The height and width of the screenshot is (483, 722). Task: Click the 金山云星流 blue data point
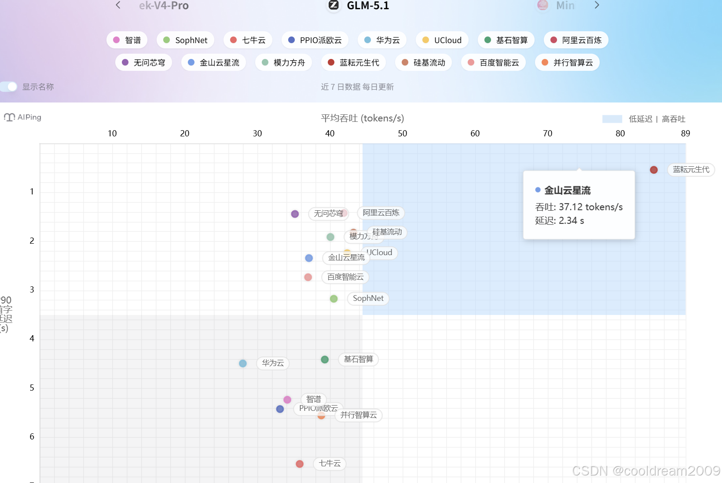coord(309,258)
